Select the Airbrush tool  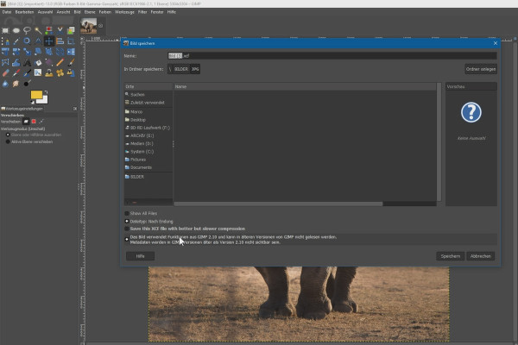click(x=16, y=73)
